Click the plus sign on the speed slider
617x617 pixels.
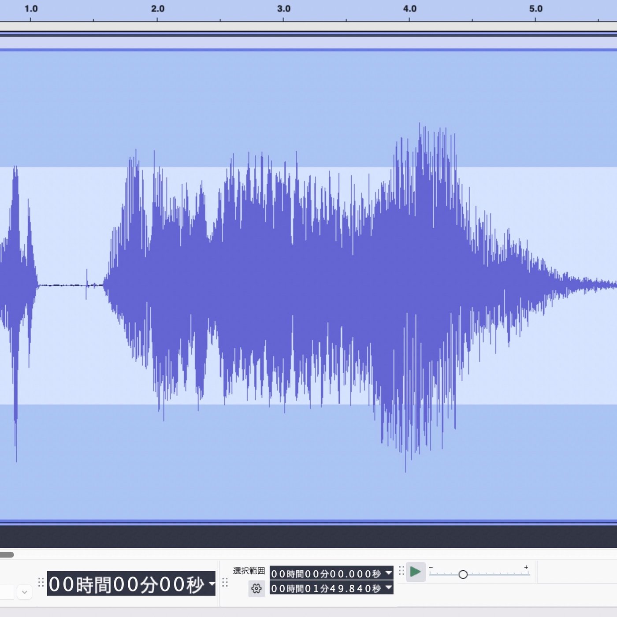point(526,567)
